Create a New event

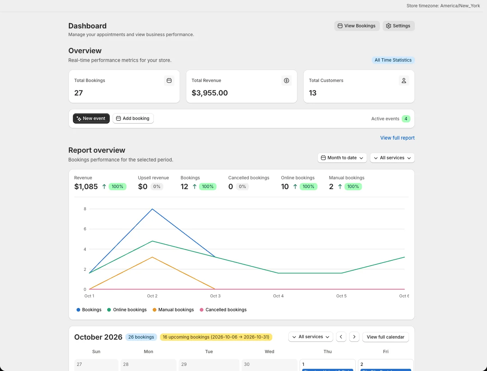coord(91,118)
